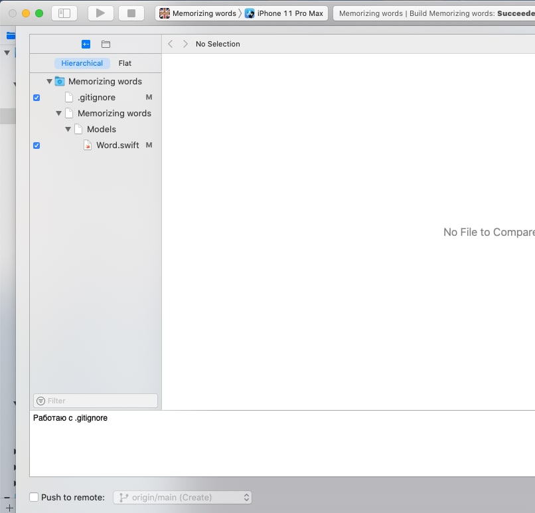Uncheck the .gitignore file checkbox
This screenshot has width=535, height=513.
coord(37,98)
